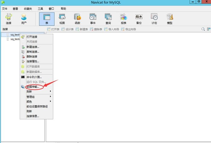Click the 连接 panel header label
This screenshot has width=211, height=143.
[x=5, y=29]
